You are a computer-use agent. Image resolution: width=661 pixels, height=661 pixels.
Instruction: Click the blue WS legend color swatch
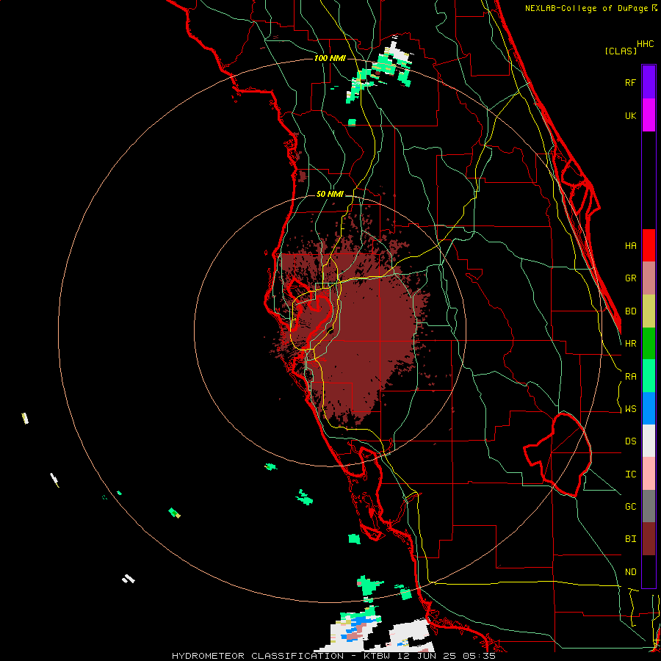(x=649, y=408)
